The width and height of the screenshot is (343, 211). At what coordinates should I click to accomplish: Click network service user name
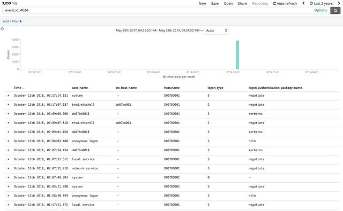[85, 168]
